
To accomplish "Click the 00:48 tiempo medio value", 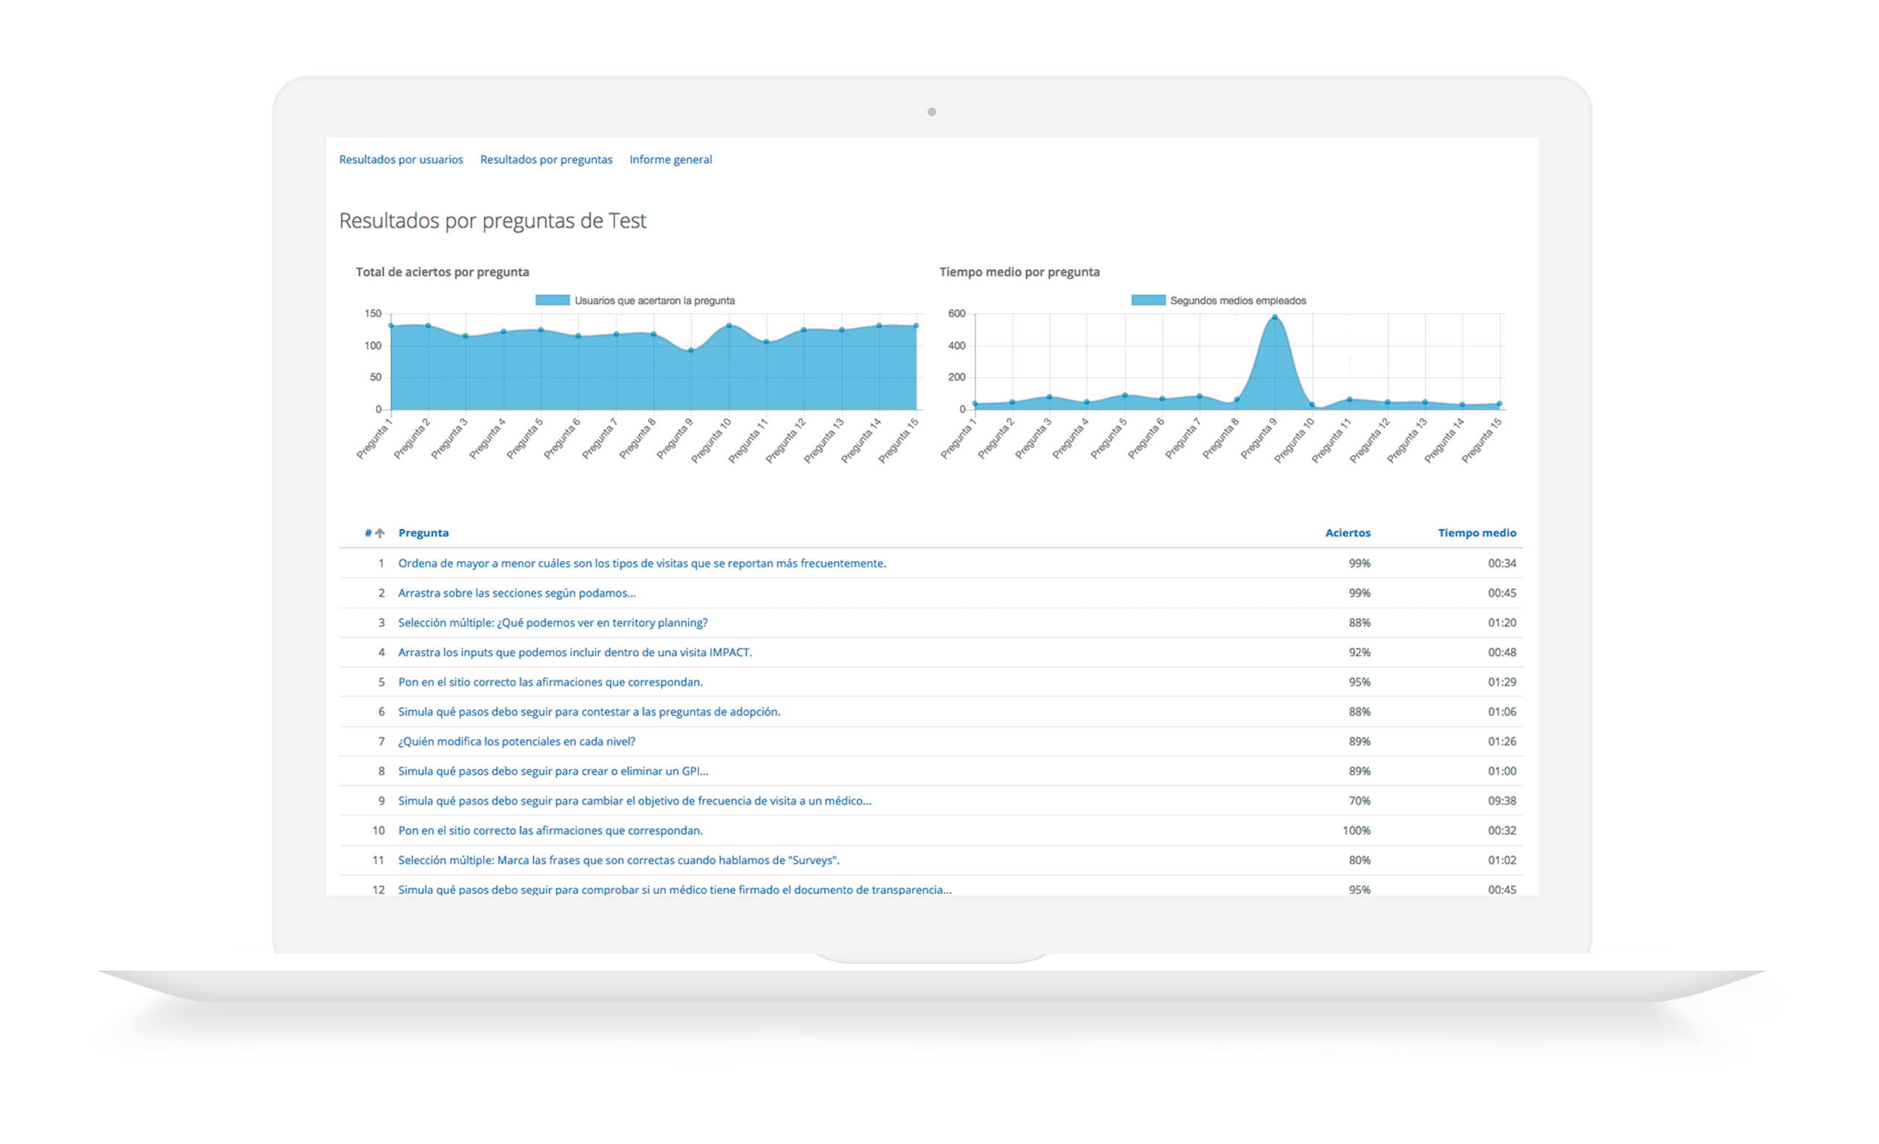I will [1502, 653].
